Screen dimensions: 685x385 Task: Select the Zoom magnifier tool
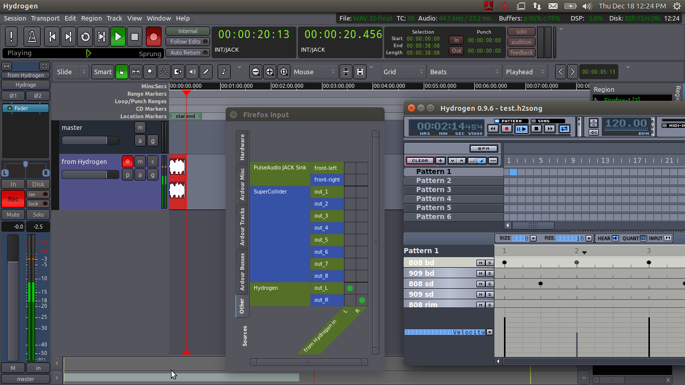[x=150, y=72]
